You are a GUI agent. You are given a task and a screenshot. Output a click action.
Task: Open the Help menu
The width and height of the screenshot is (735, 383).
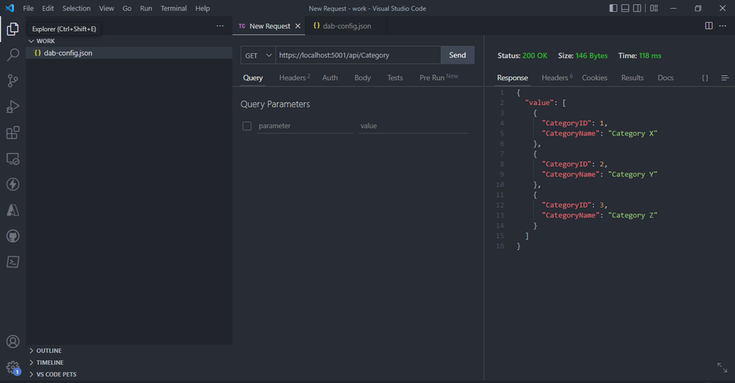coord(202,8)
